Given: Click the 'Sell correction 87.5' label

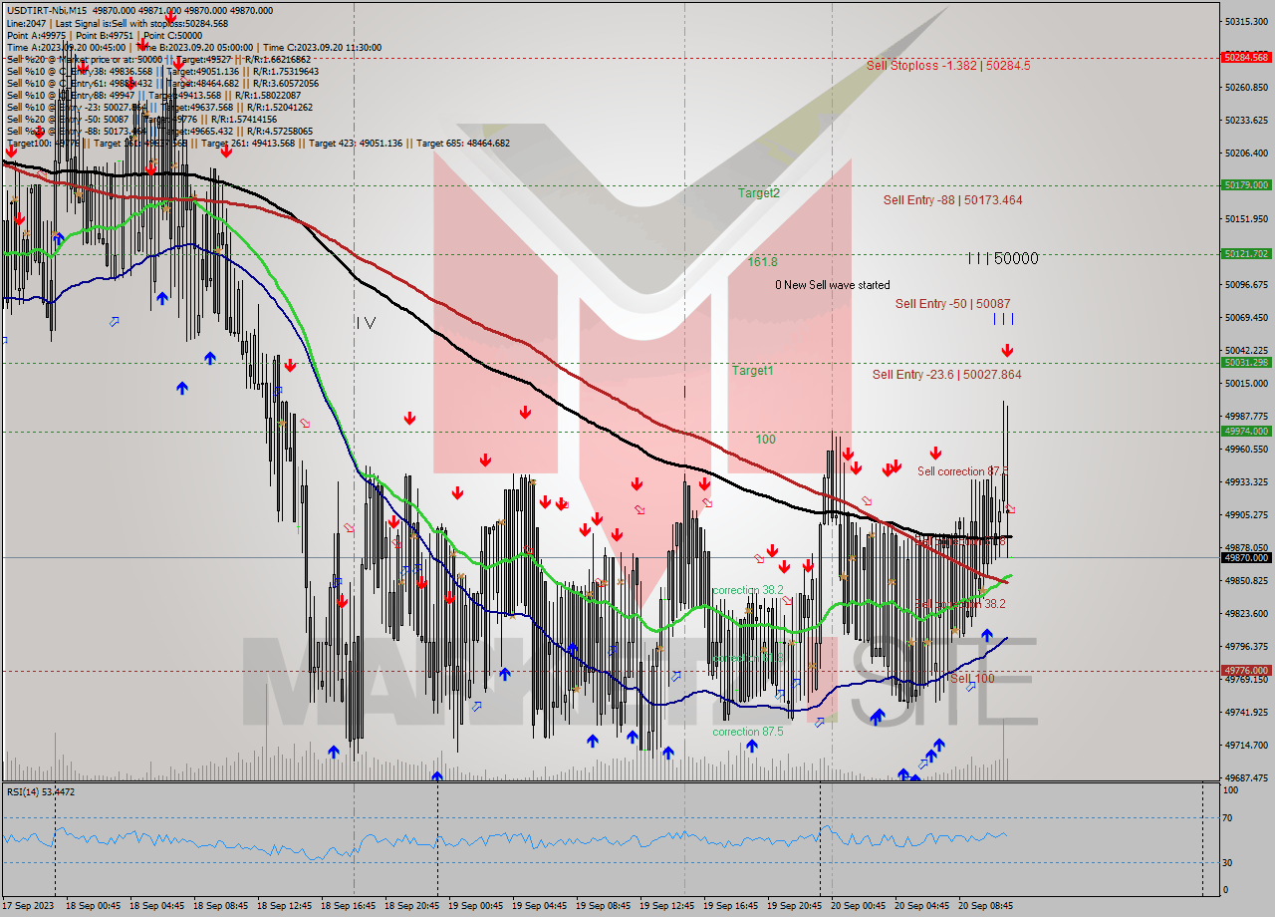Looking at the screenshot, I should [962, 471].
